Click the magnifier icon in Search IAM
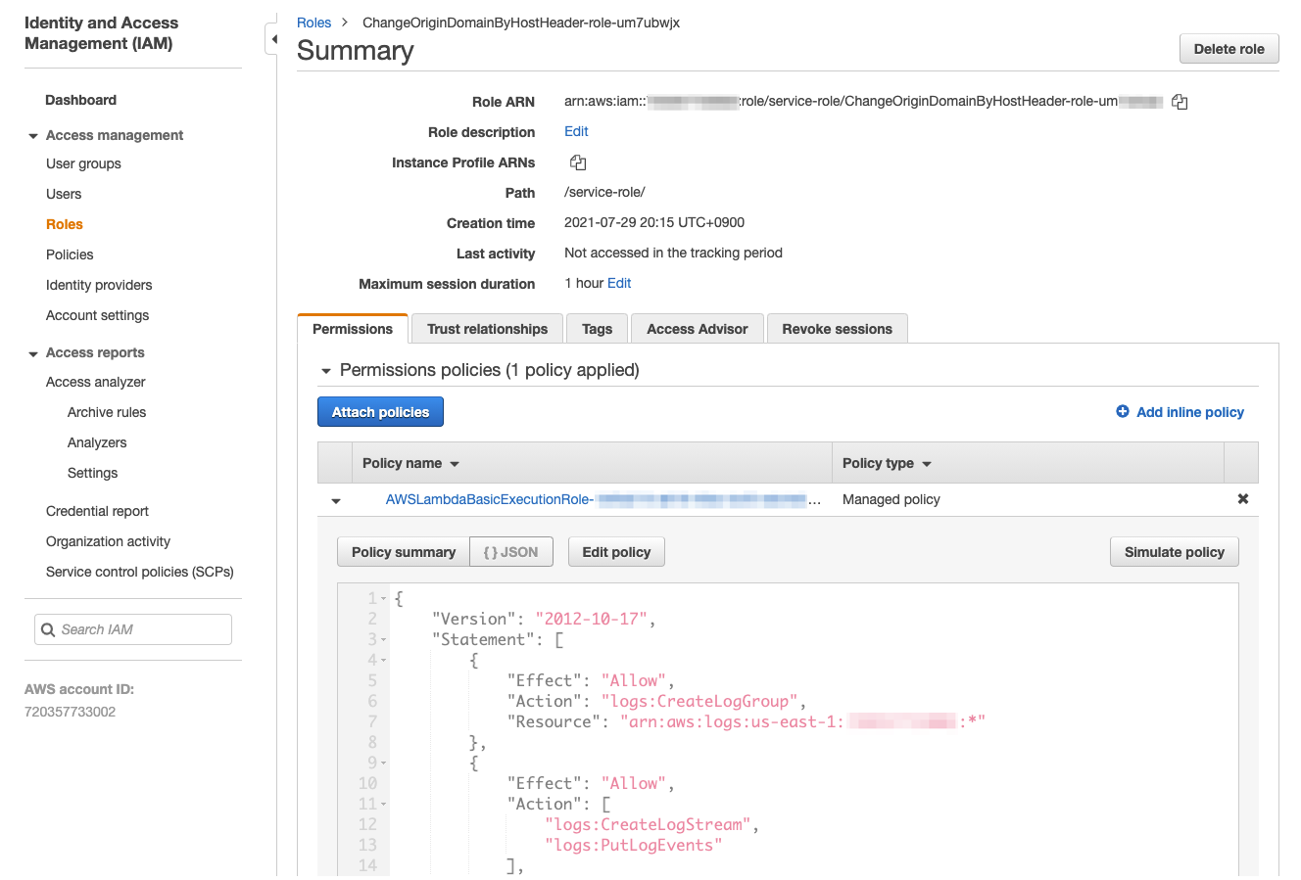The height and width of the screenshot is (880, 1301). pyautogui.click(x=48, y=629)
